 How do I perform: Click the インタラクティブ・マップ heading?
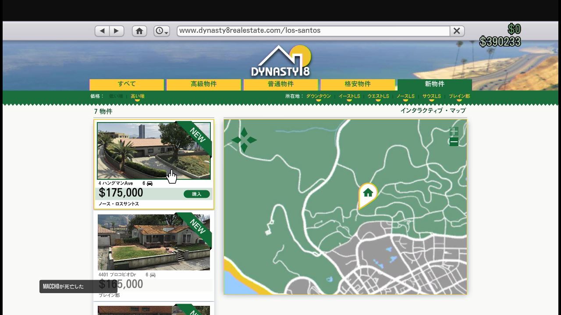pos(433,111)
